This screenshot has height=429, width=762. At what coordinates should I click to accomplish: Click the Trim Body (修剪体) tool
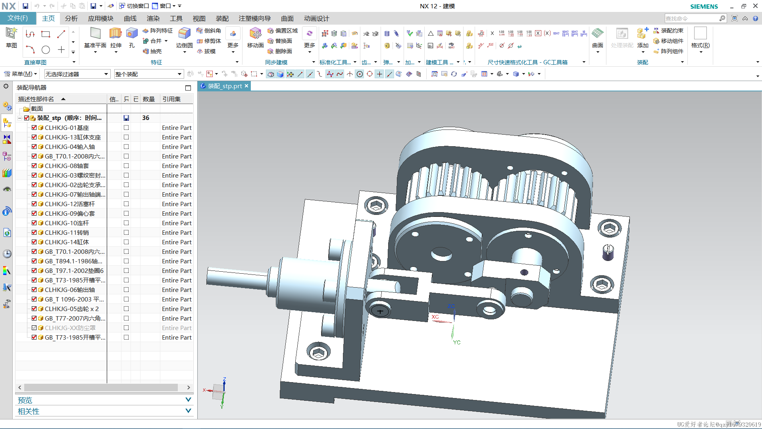tap(209, 41)
